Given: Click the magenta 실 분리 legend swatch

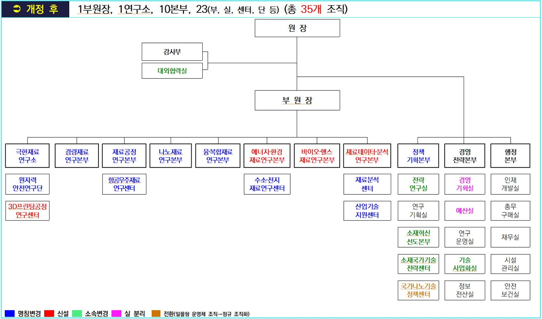Looking at the screenshot, I should click(116, 314).
